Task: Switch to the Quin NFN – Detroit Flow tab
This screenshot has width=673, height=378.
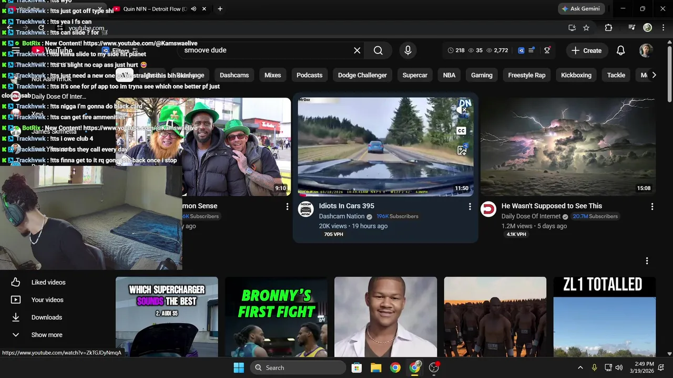Action: (155, 9)
